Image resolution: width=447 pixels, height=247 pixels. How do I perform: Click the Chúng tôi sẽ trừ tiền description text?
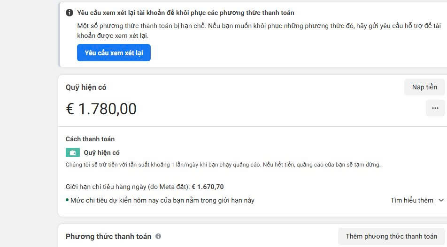click(x=223, y=165)
